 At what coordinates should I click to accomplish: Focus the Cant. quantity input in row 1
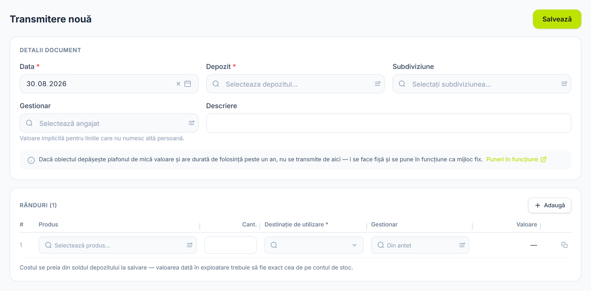tap(230, 245)
